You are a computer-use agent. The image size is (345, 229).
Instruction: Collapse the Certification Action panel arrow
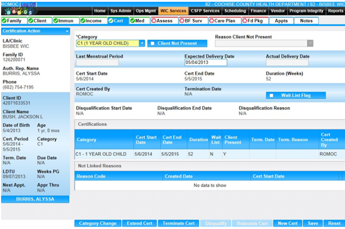[67, 31]
